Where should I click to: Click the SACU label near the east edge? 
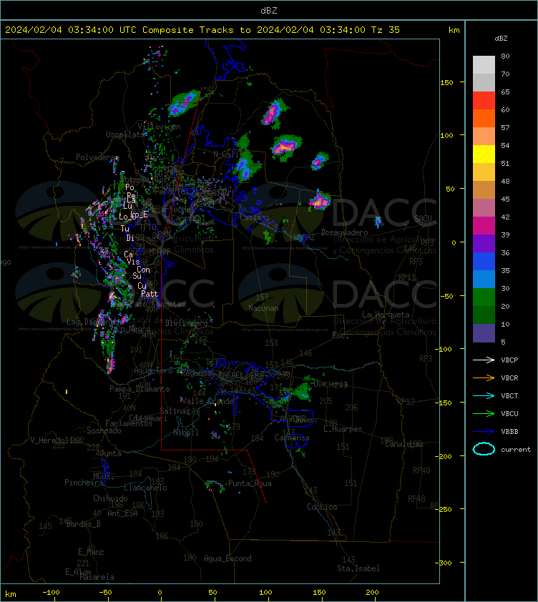point(423,219)
